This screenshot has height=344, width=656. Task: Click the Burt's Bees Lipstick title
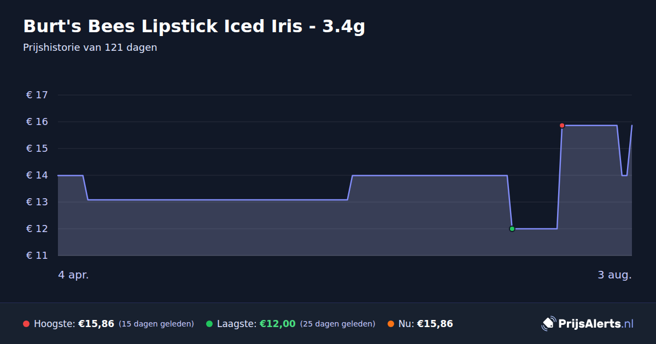[x=194, y=26]
